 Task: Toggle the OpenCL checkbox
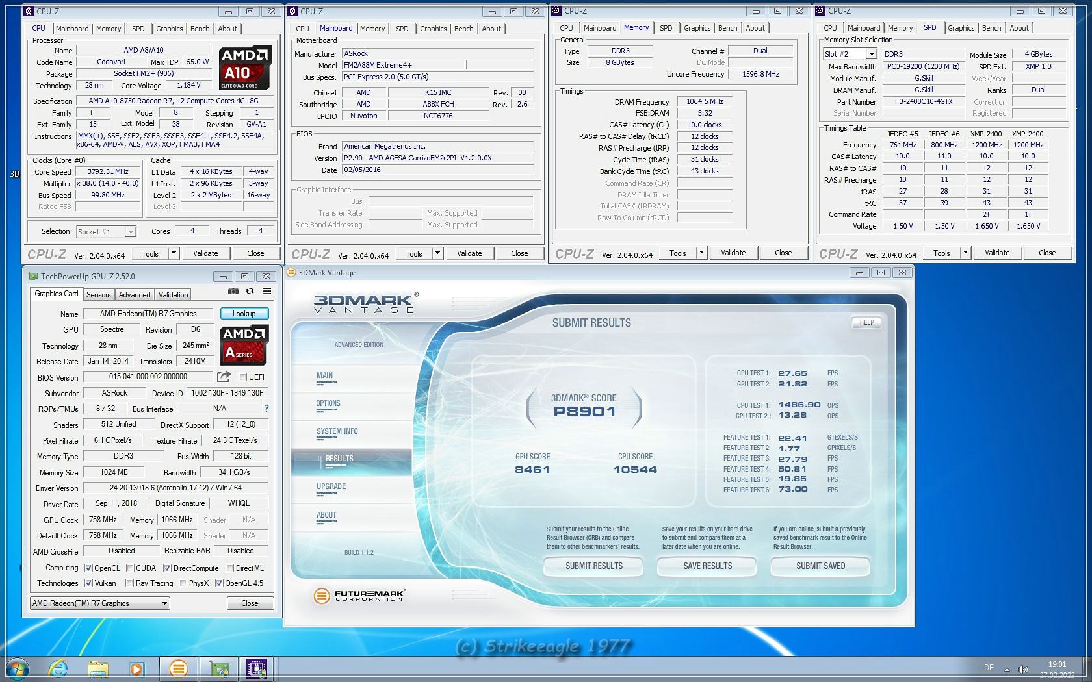pos(88,568)
